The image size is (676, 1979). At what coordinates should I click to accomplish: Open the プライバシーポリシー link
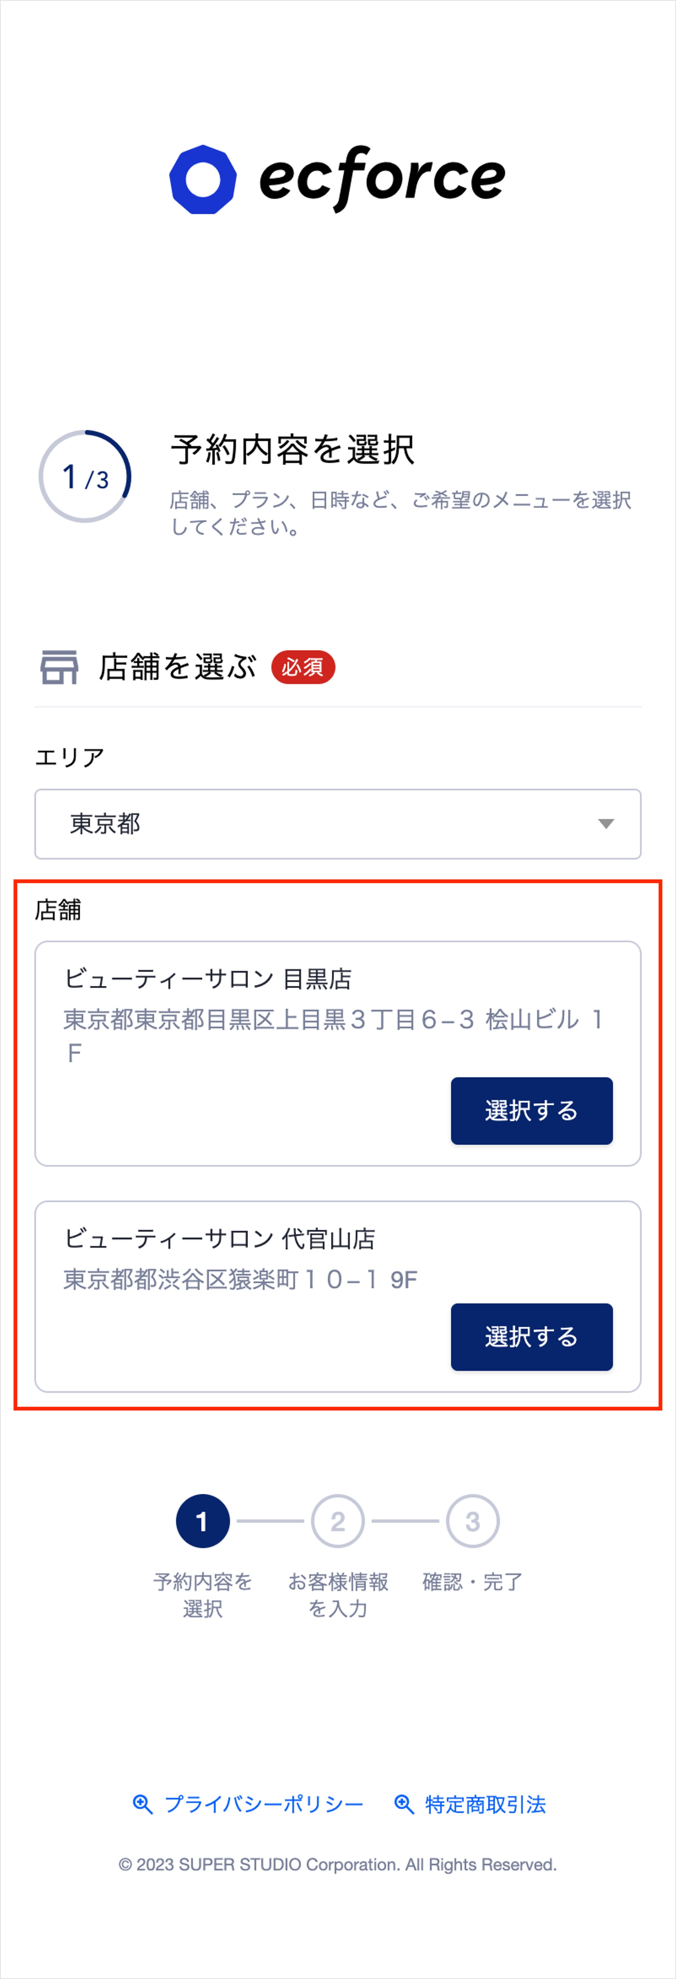[263, 1804]
